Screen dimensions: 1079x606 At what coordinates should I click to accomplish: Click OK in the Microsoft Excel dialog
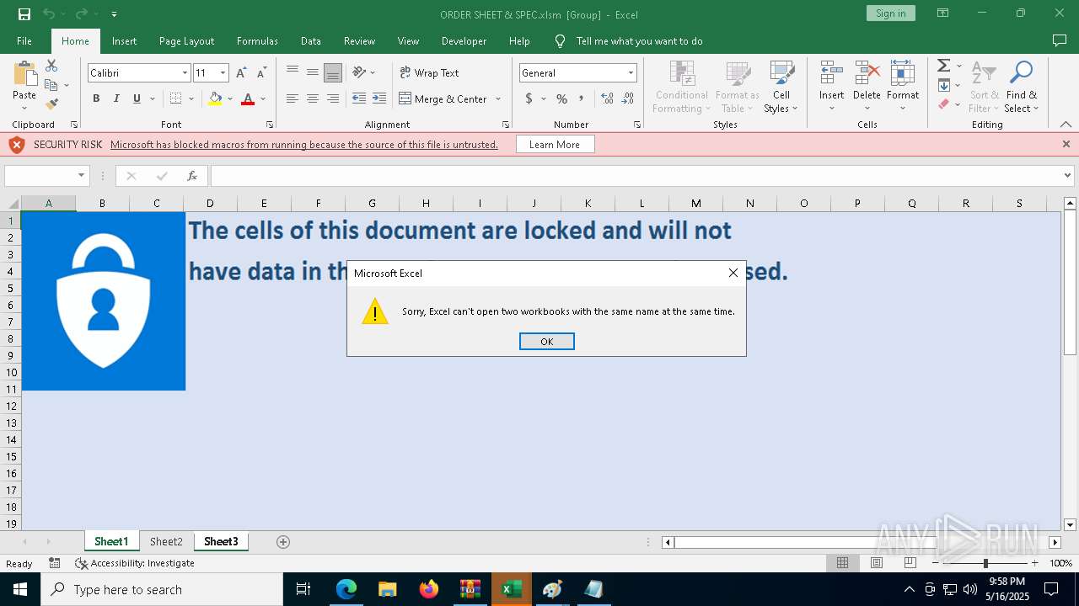coord(547,341)
